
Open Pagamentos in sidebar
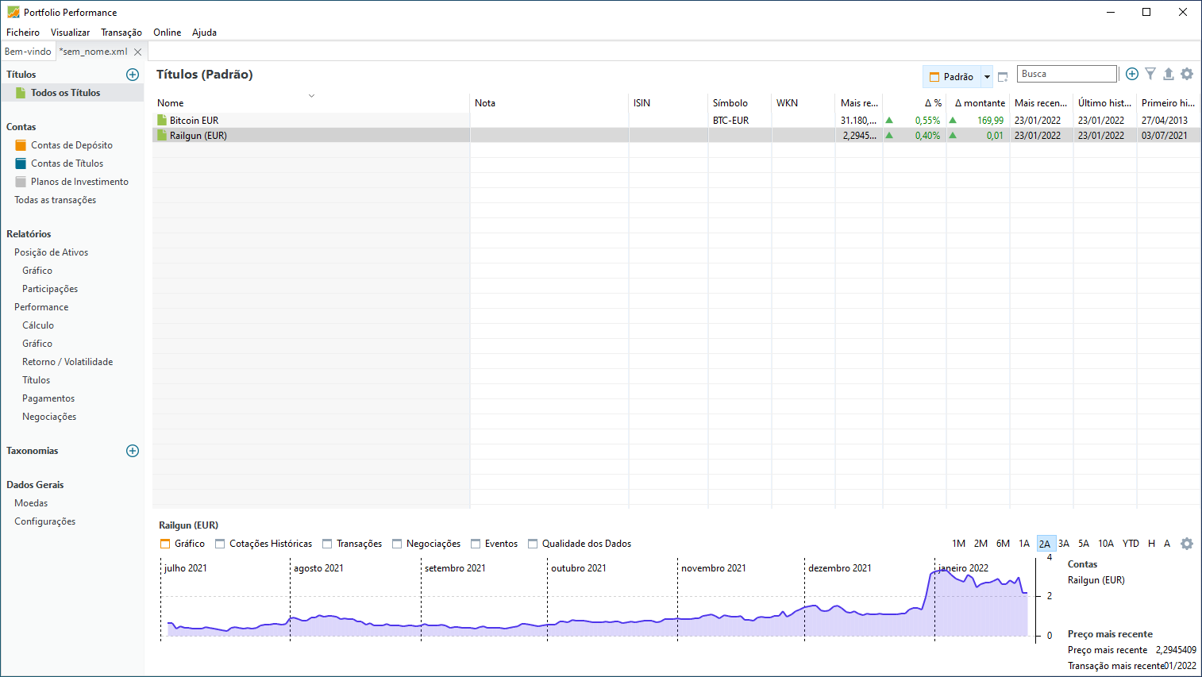coord(48,398)
